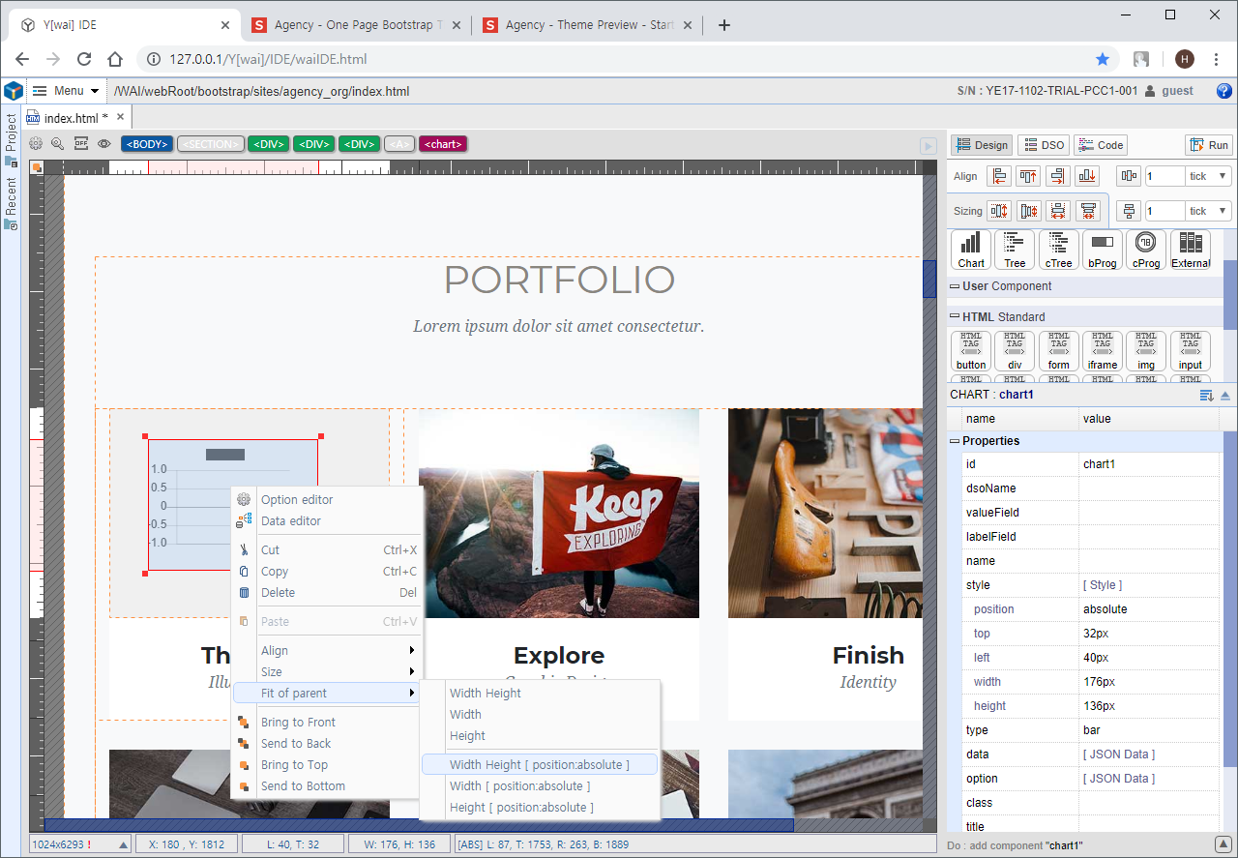Toggle the OFF switch icon in the toolbar

click(x=81, y=144)
